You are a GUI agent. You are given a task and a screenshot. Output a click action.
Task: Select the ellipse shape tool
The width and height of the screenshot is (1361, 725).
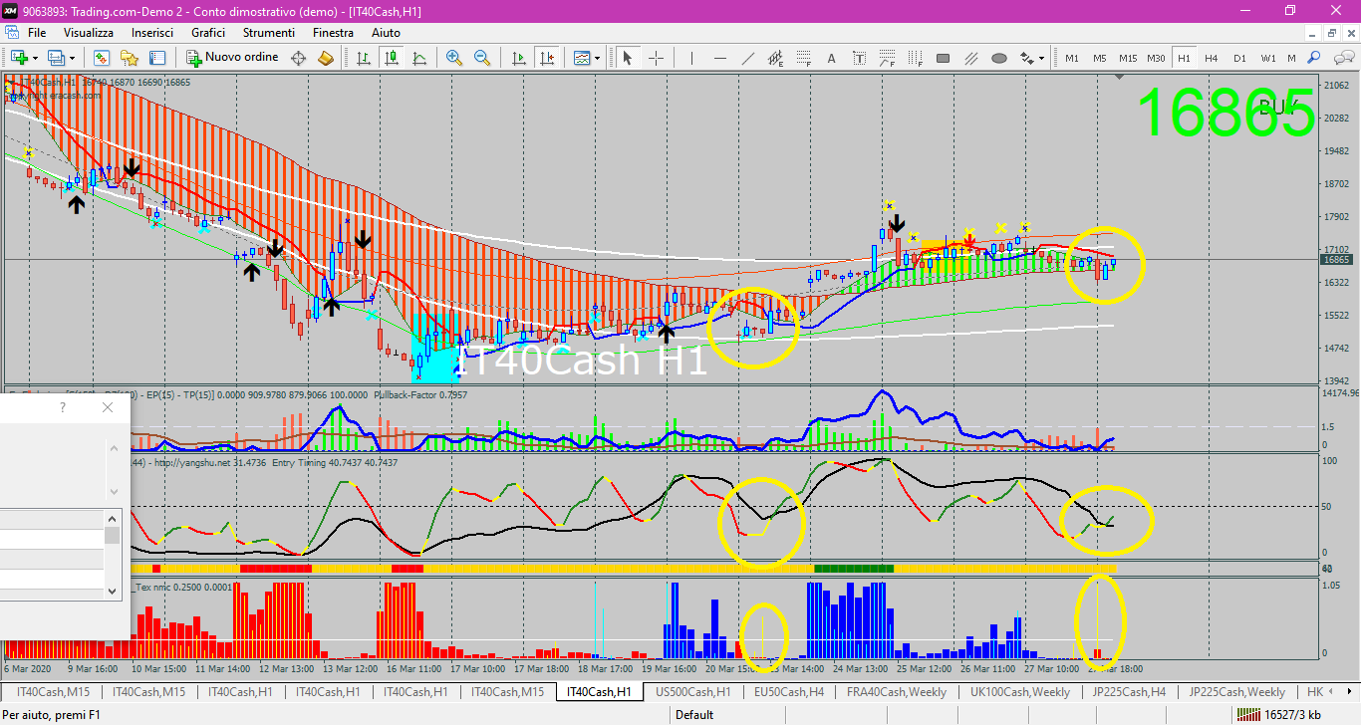pos(999,58)
